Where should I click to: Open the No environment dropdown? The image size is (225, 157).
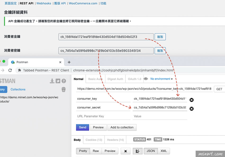161,79
